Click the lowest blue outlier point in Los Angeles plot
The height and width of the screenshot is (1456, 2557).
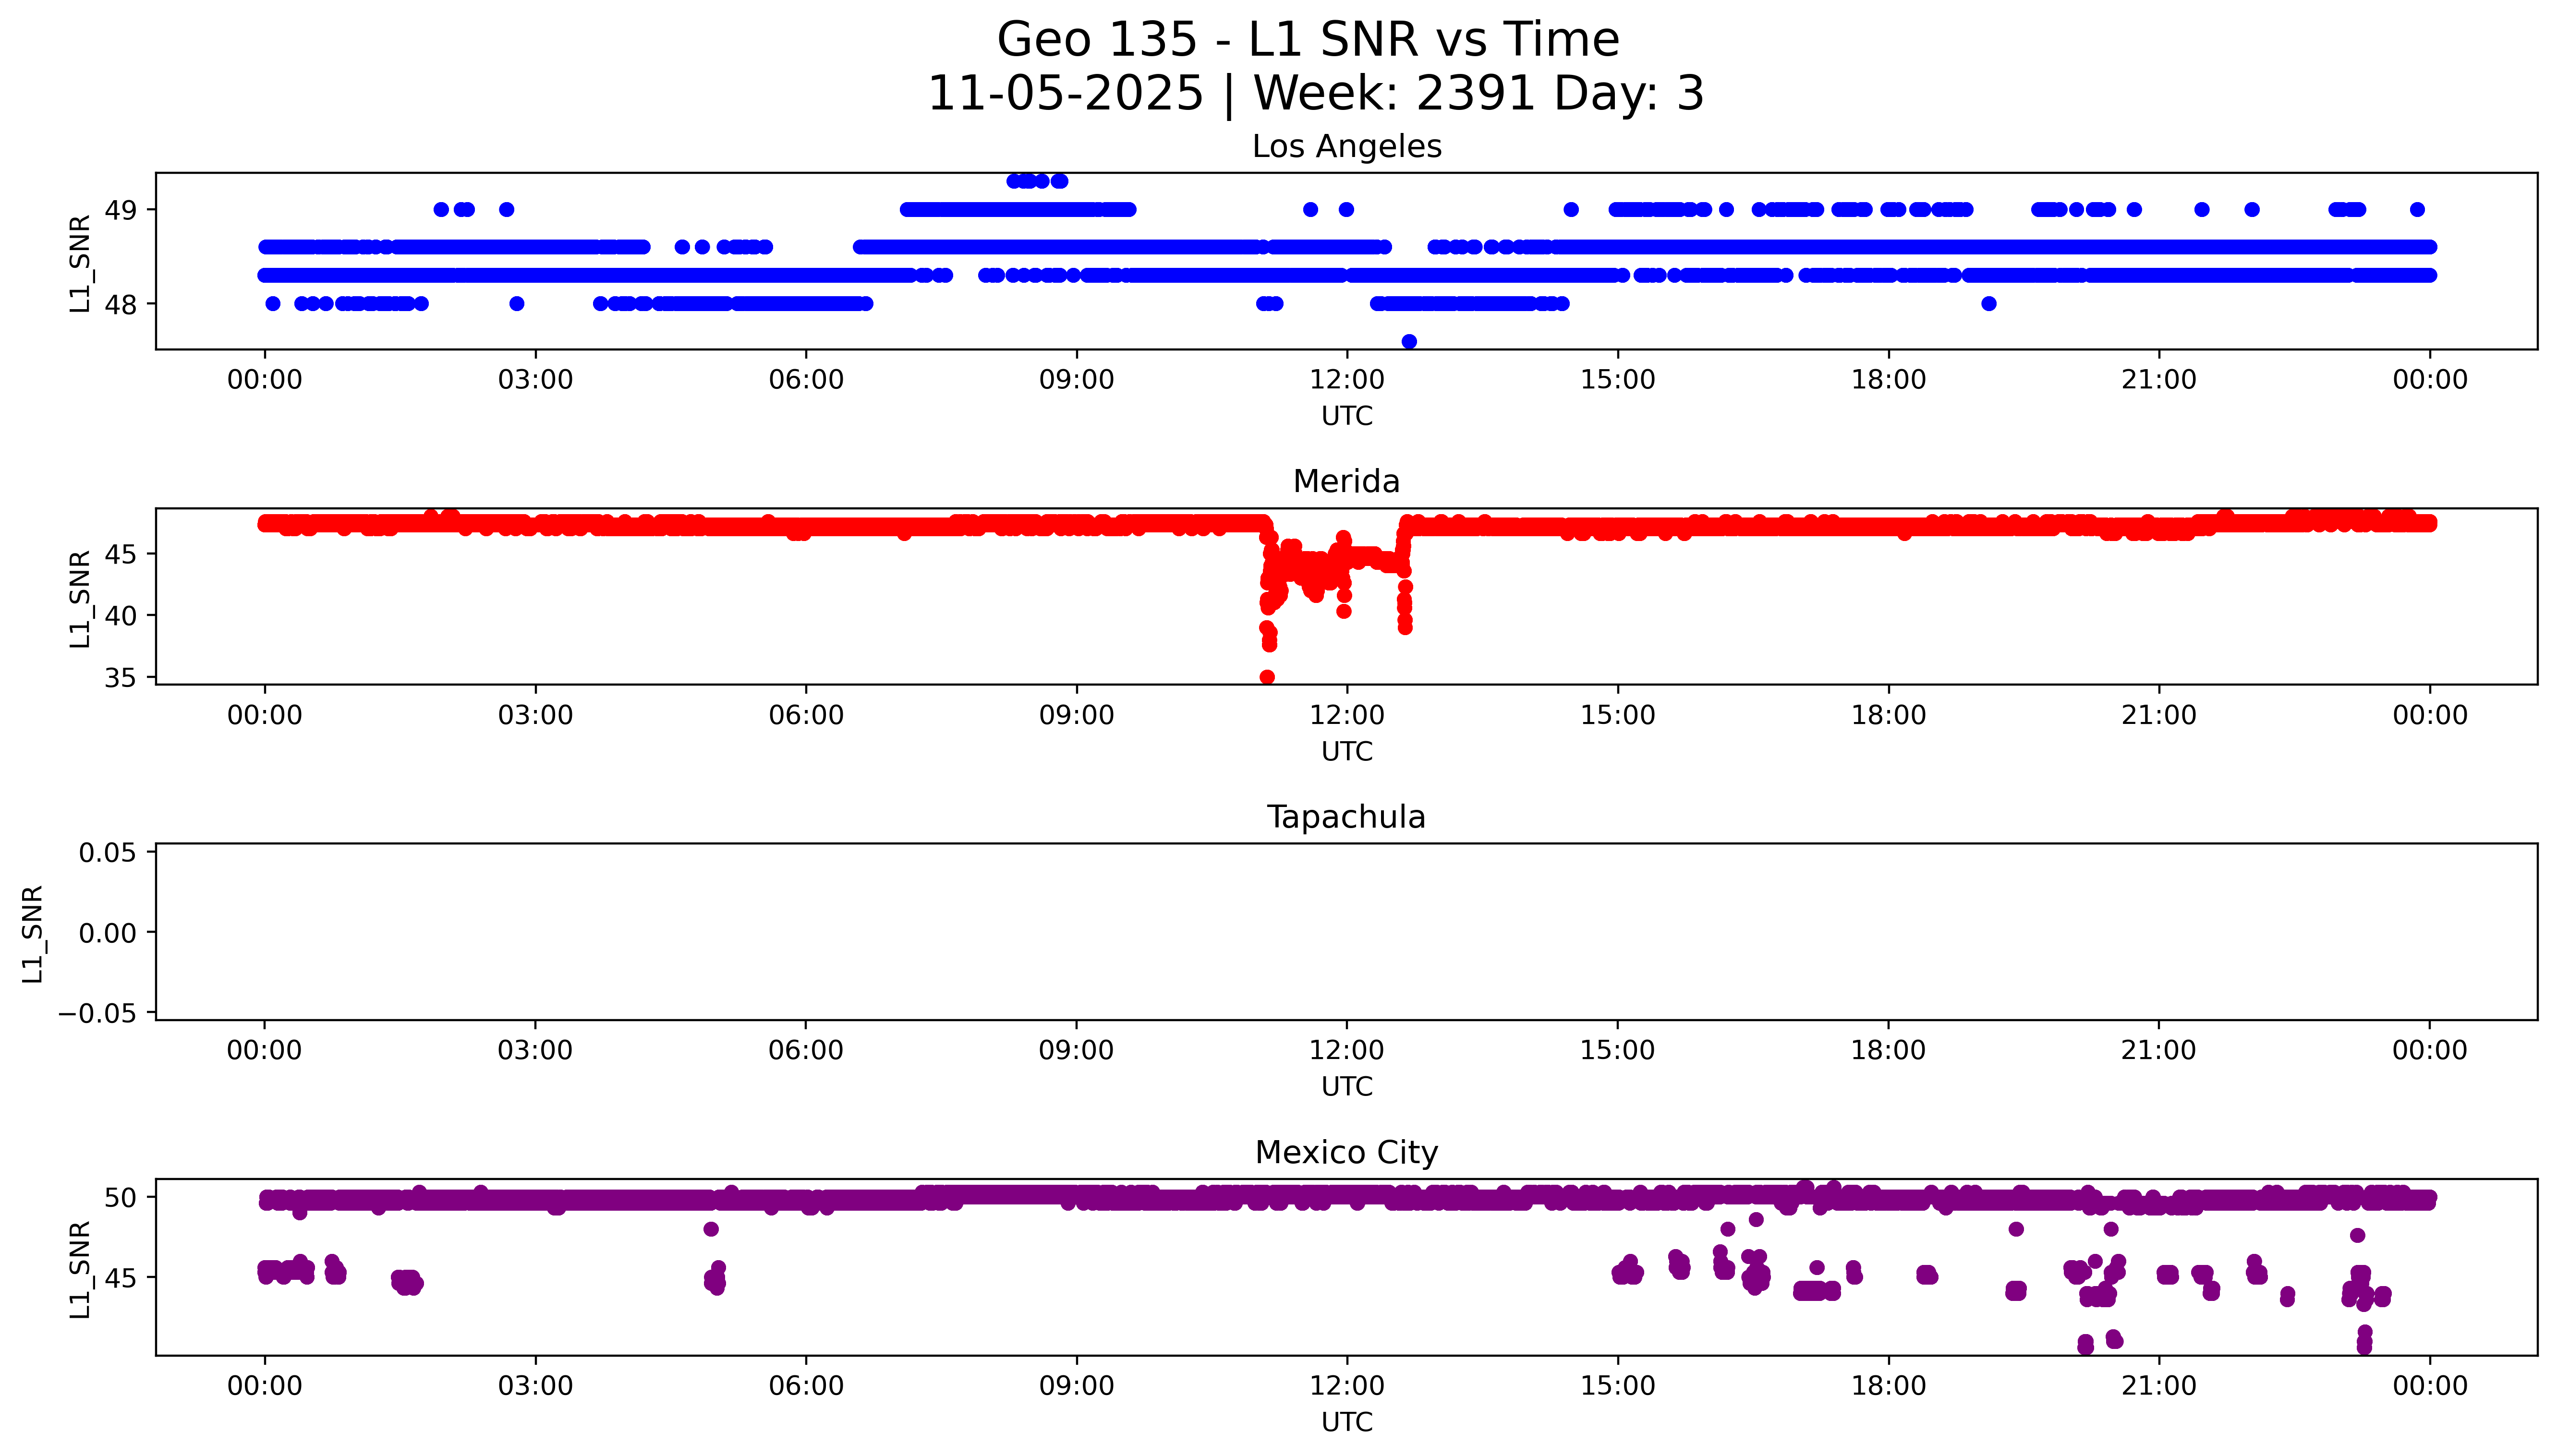coord(1409,342)
